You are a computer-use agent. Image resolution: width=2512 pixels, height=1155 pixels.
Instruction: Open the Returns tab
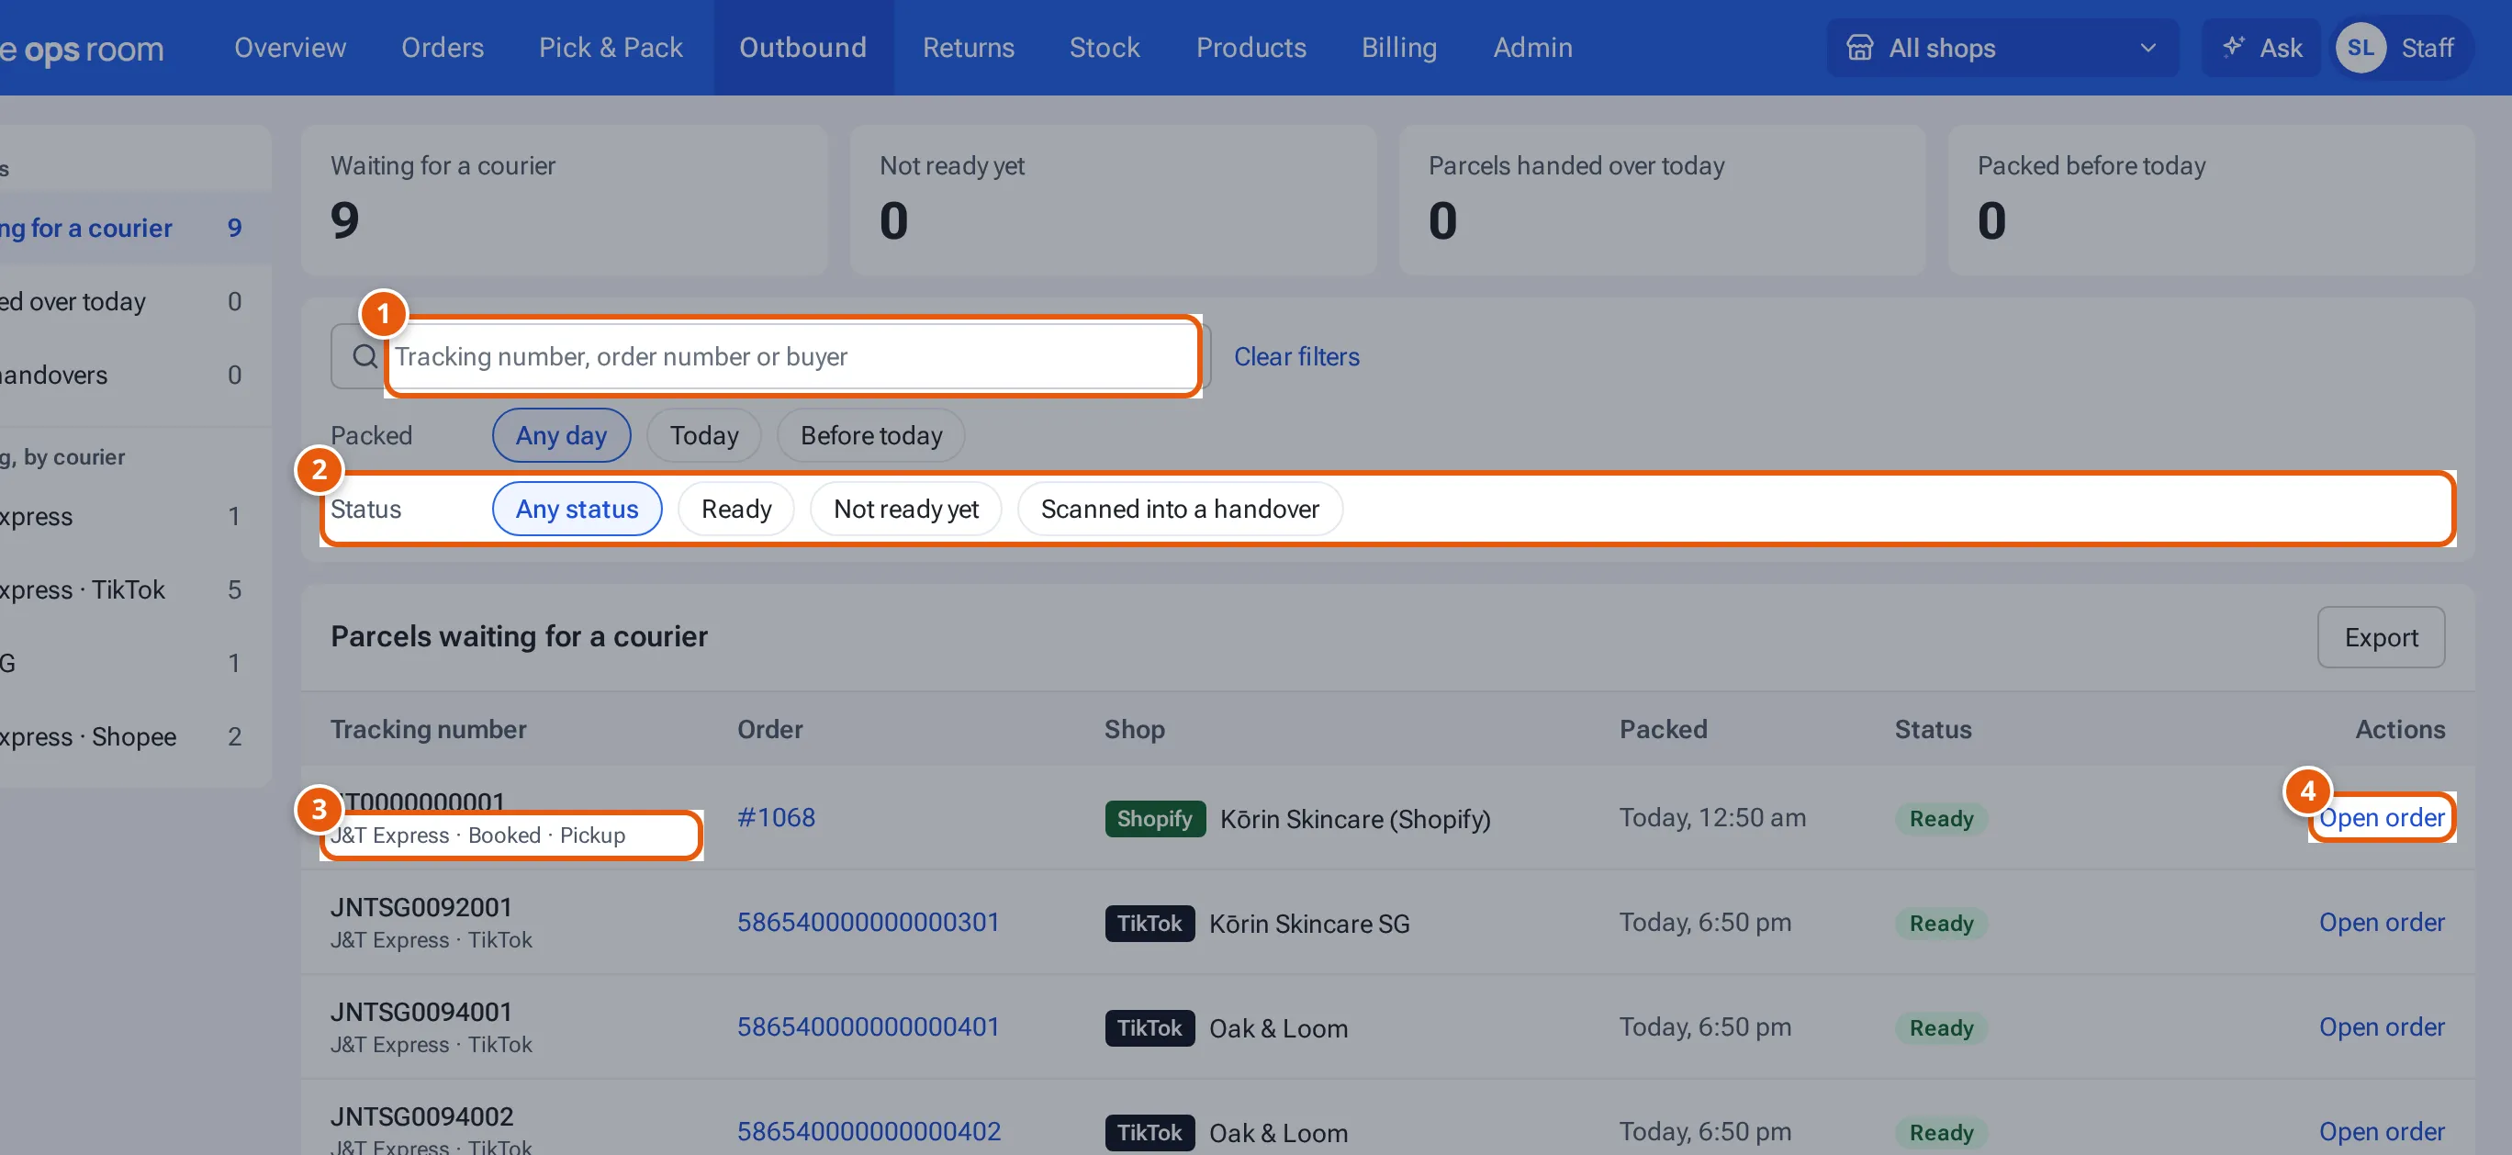[969, 48]
